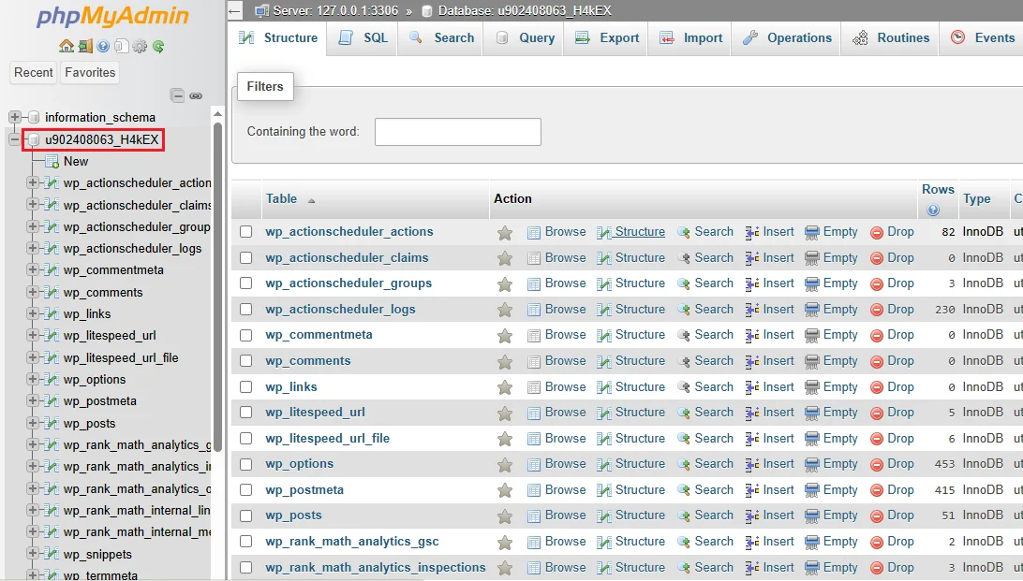1023x581 pixels.
Task: Tick the wp_links table checkbox
Action: pos(246,387)
